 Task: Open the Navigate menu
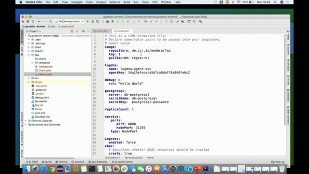click(x=77, y=2)
